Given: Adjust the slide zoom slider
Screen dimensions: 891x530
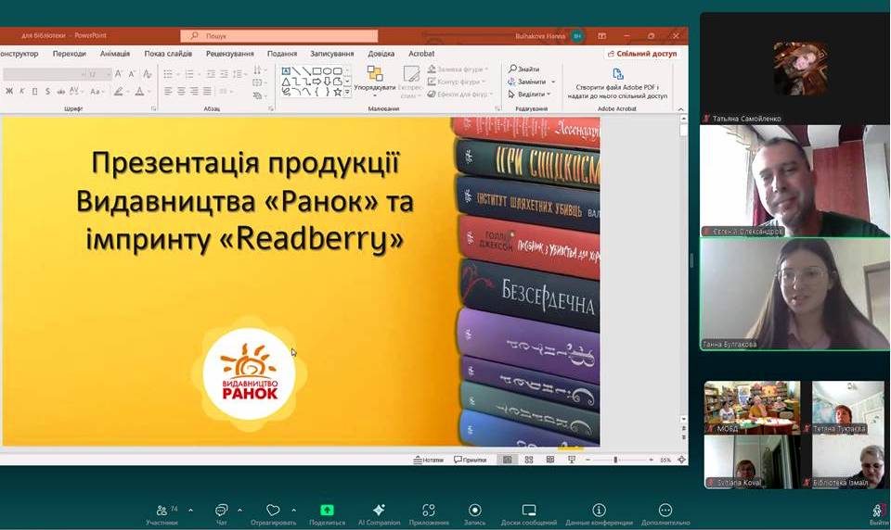Looking at the screenshot, I should coord(615,460).
